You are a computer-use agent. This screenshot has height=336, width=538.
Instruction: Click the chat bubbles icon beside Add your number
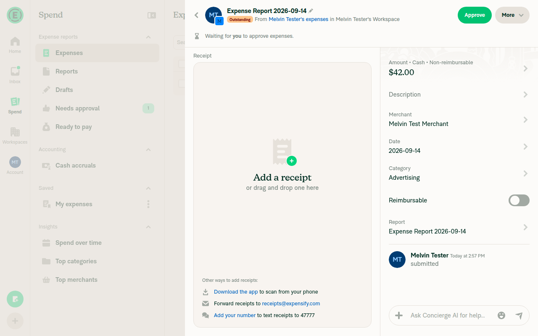[x=206, y=315]
